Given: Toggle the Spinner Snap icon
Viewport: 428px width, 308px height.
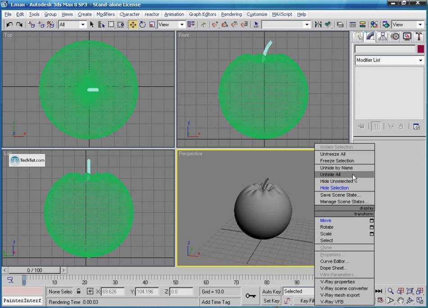Looking at the screenshot, I should point(244,25).
